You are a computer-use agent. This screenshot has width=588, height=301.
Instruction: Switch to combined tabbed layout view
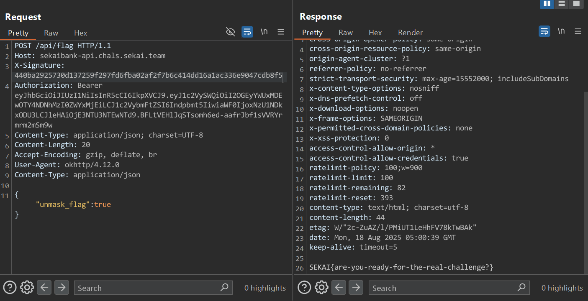576,4
